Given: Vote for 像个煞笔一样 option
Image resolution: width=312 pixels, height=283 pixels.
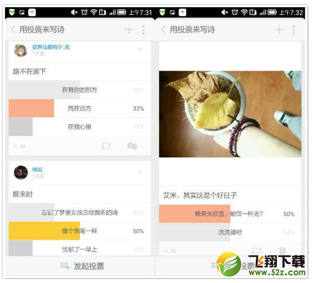Looking at the screenshot, I should [80, 231].
